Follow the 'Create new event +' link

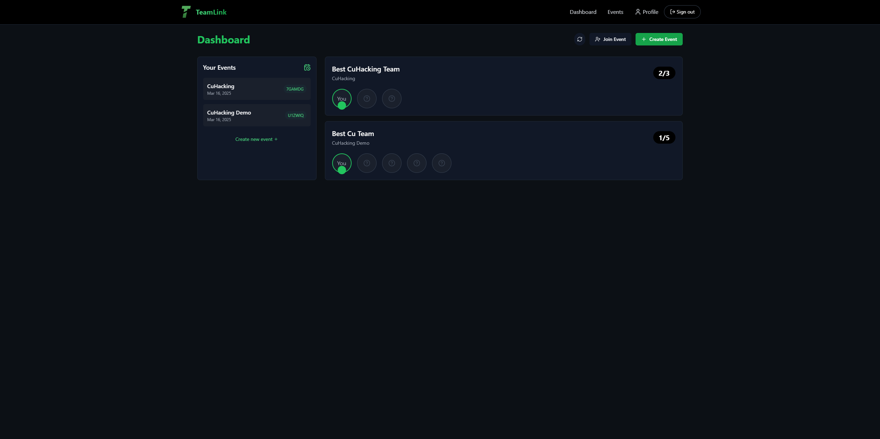pos(256,139)
